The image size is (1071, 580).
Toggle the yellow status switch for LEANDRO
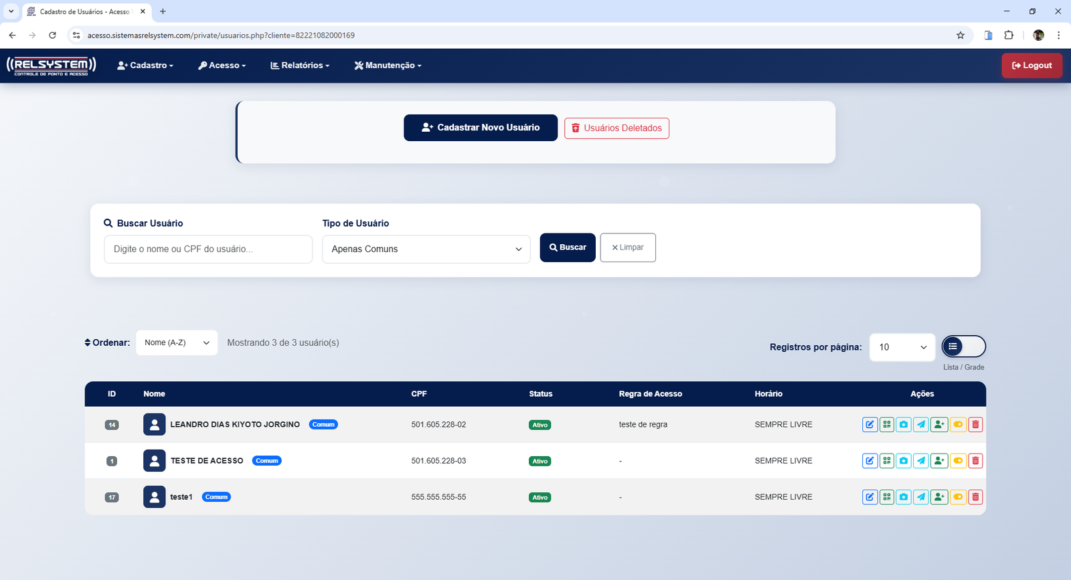pos(958,425)
